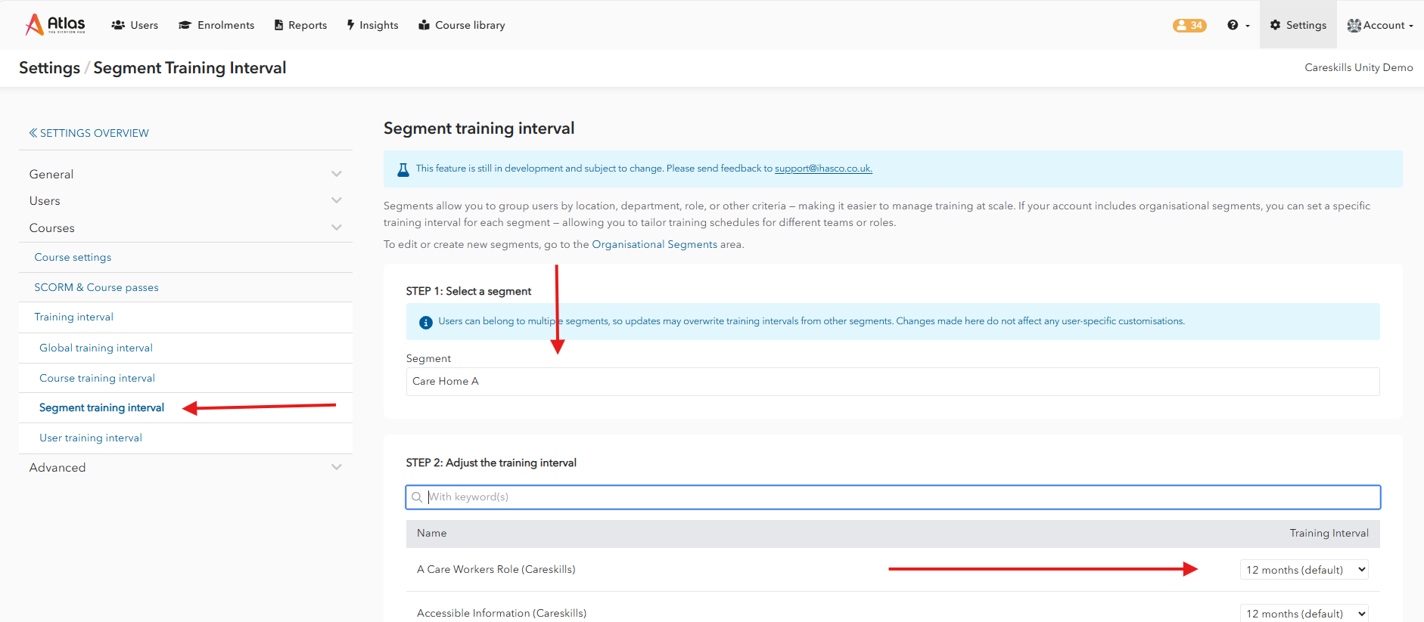Click the Users group icon in navbar
This screenshot has height=622, width=1424.
coord(118,25)
